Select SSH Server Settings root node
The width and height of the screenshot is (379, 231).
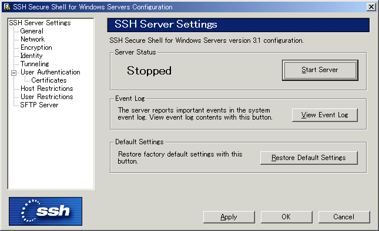tap(40, 23)
